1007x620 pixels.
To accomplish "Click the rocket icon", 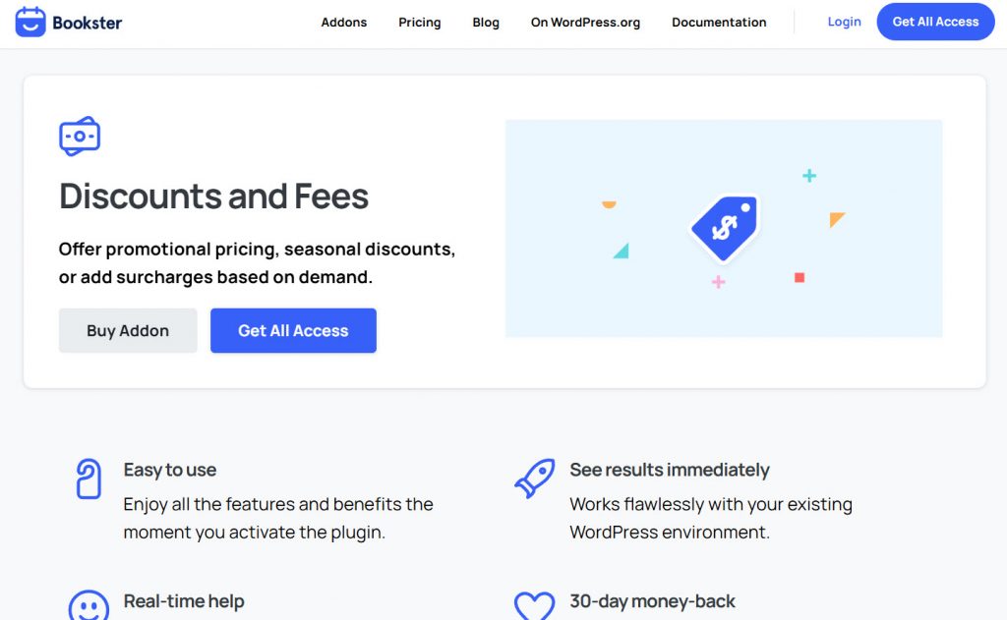I will (x=534, y=479).
